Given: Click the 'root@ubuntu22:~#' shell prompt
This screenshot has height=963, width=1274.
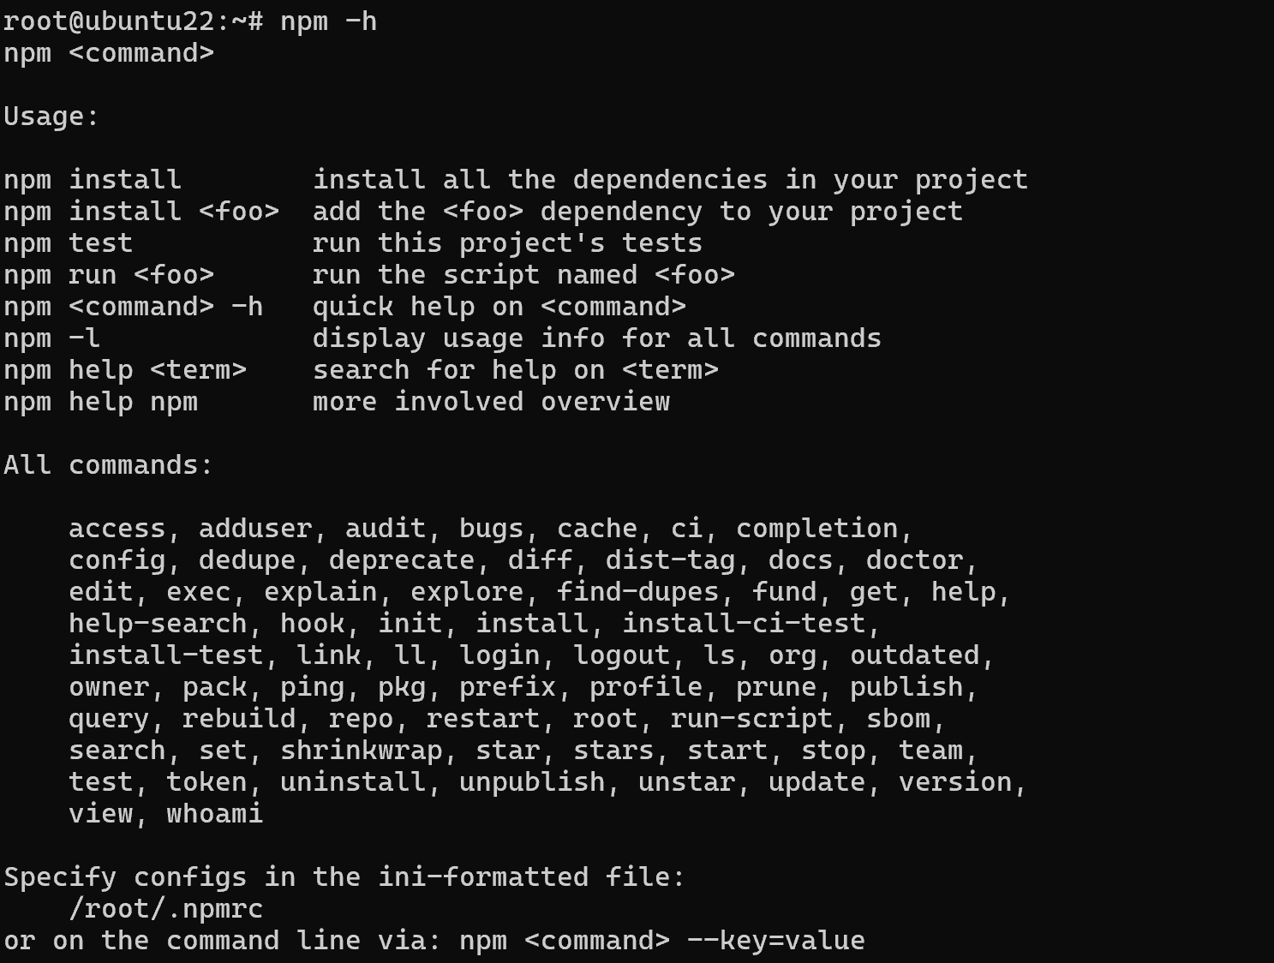Looking at the screenshot, I should (x=134, y=21).
